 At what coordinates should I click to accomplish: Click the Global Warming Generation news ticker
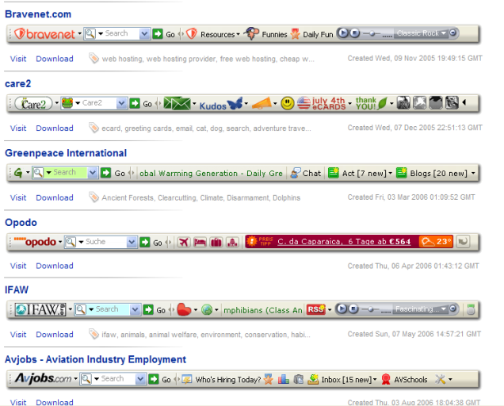coord(211,173)
